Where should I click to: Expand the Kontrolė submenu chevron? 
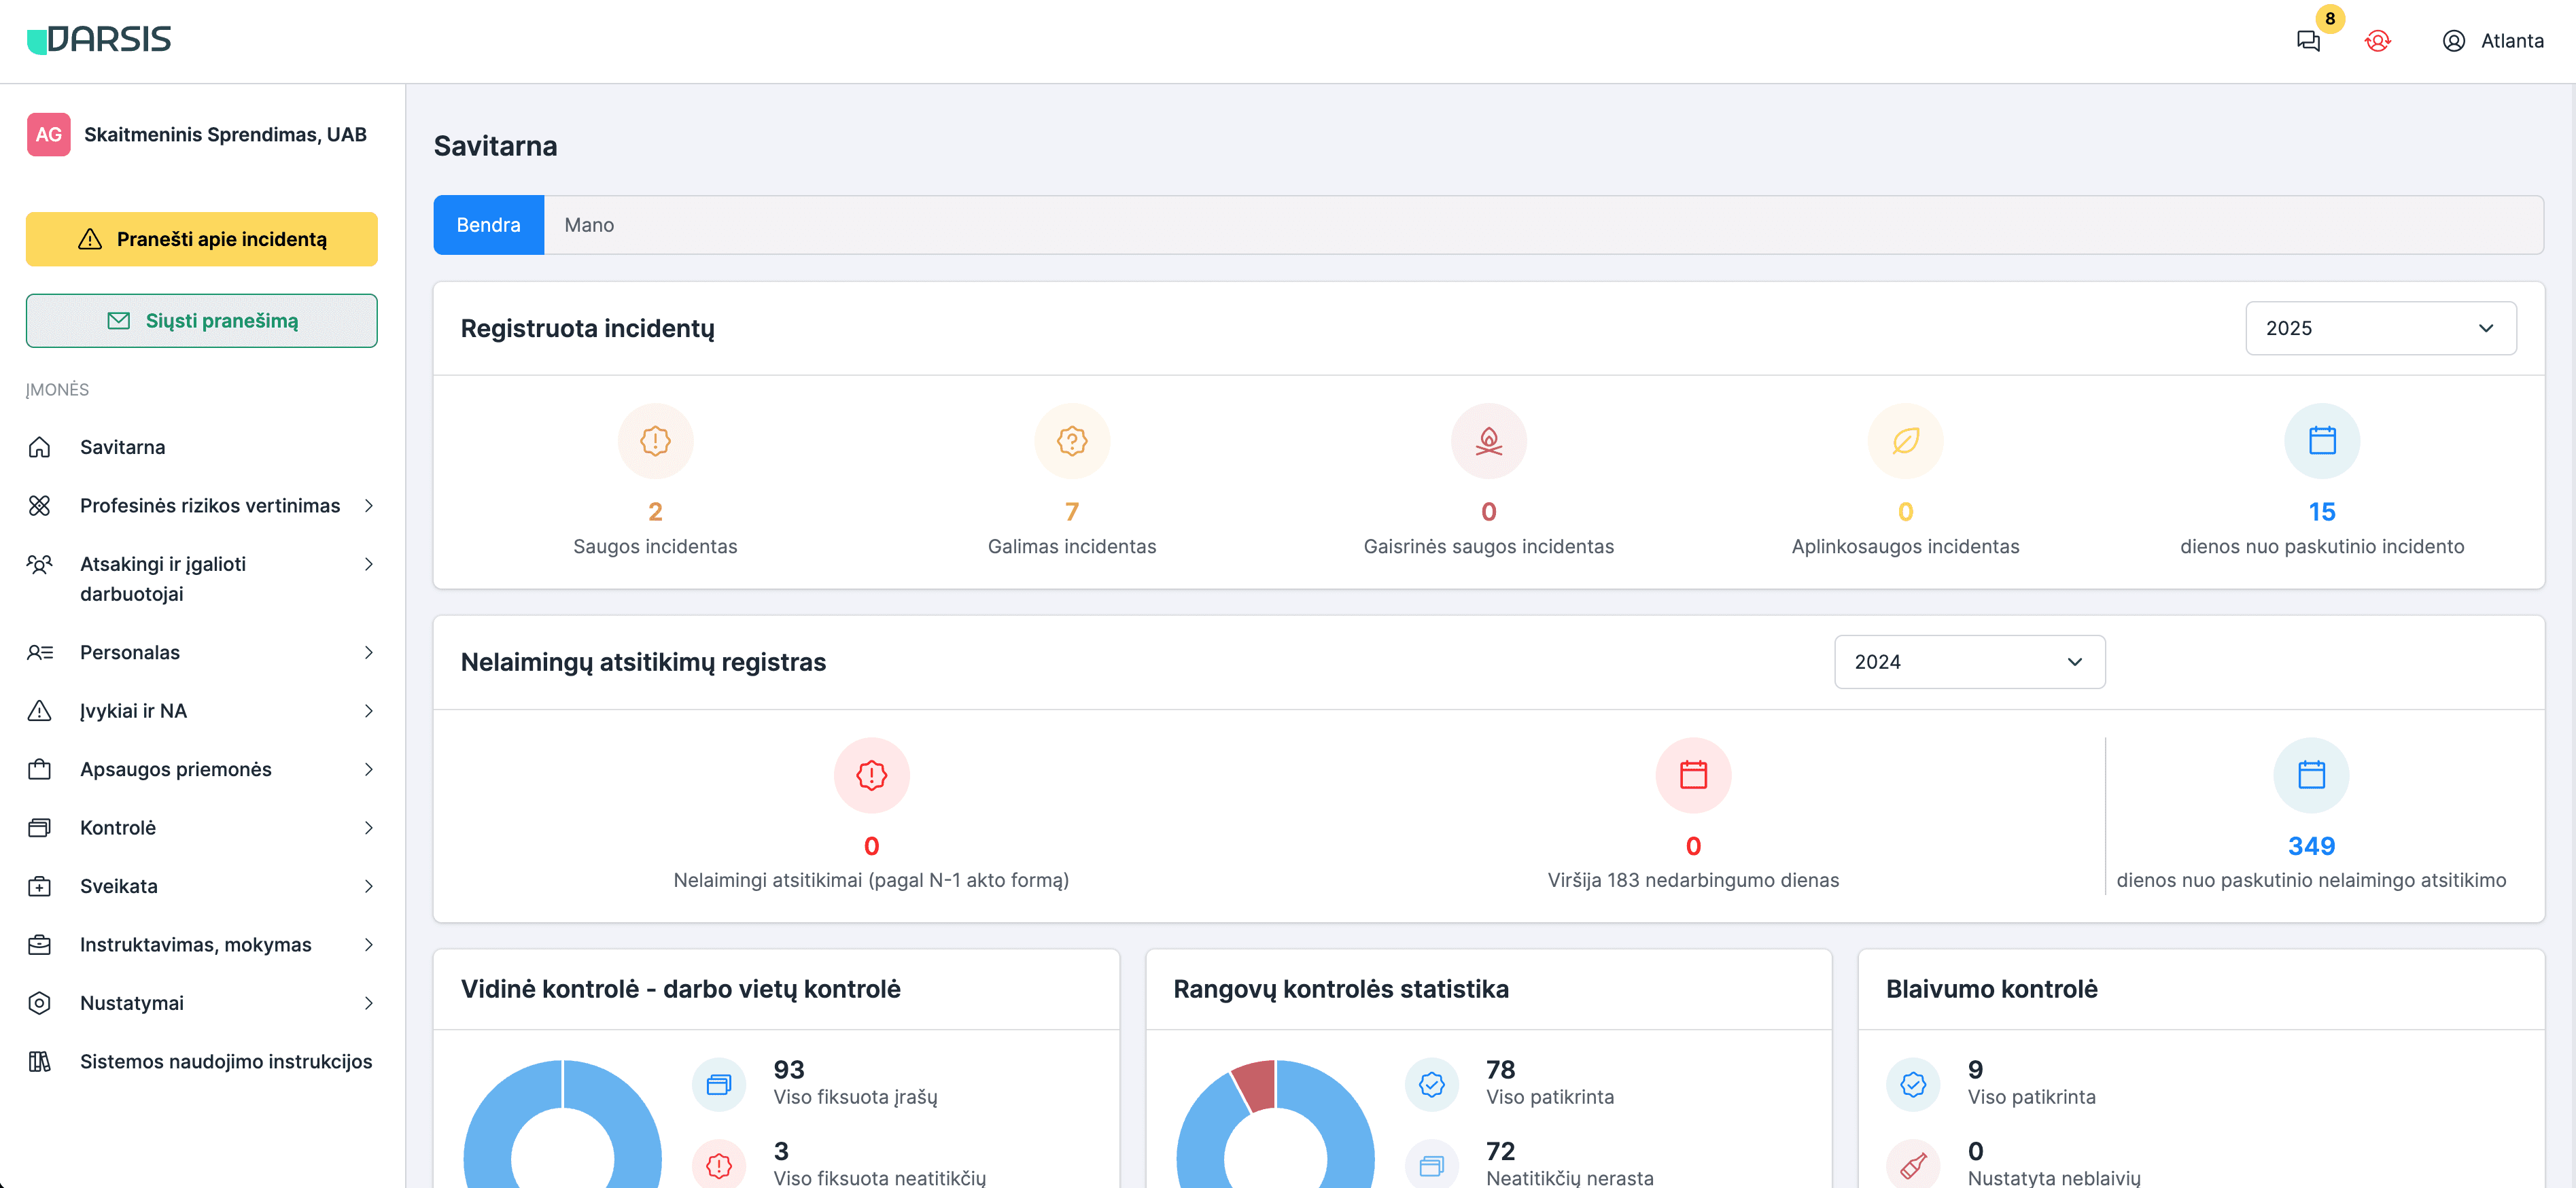coord(369,828)
